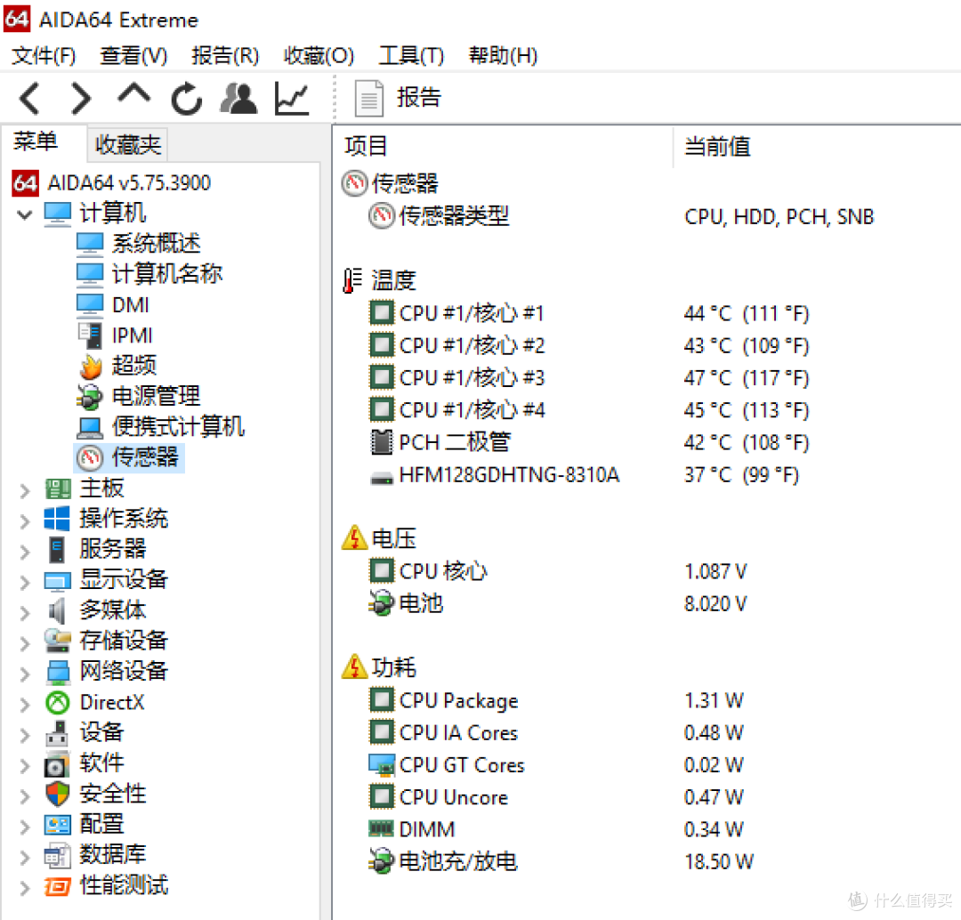Expand the 存储设备 tree node
This screenshot has height=920, width=961.
point(25,642)
